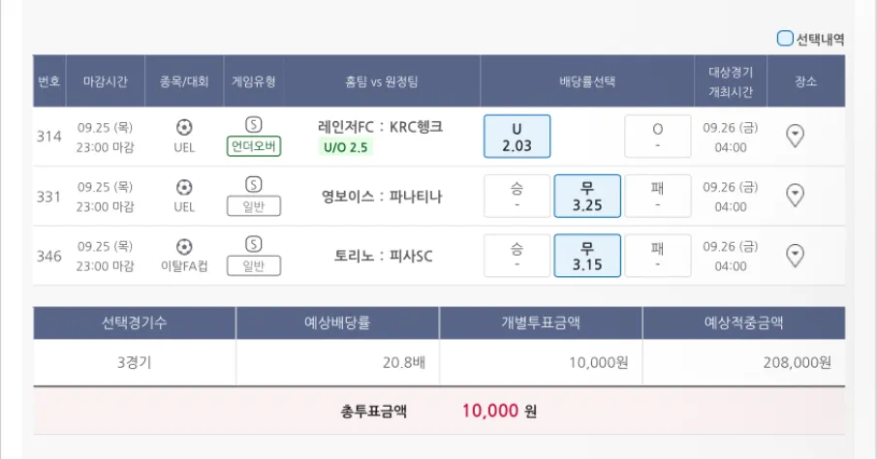877x459 pixels.
Task: Deselect the 무 3.15 draw odds
Action: [587, 256]
